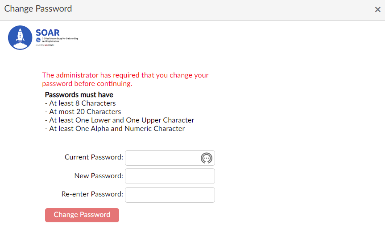Click the 'New Password:' label
The image size is (385, 233).
pos(99,176)
